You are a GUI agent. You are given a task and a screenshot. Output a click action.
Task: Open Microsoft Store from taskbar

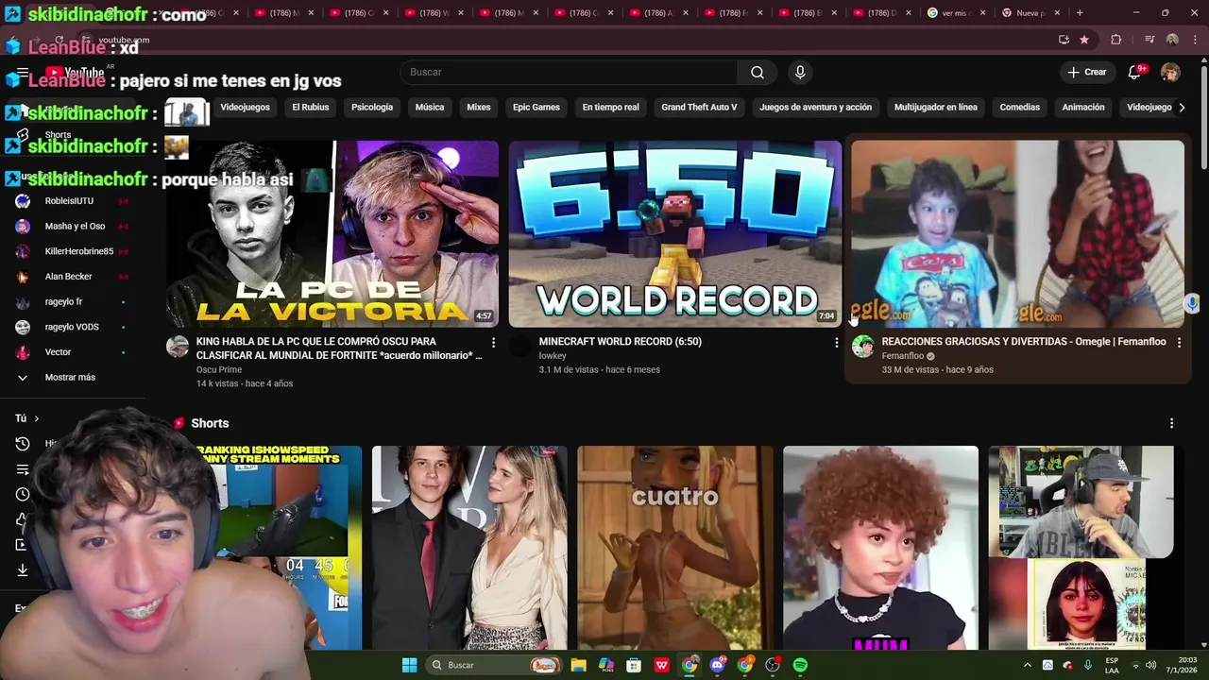634,665
